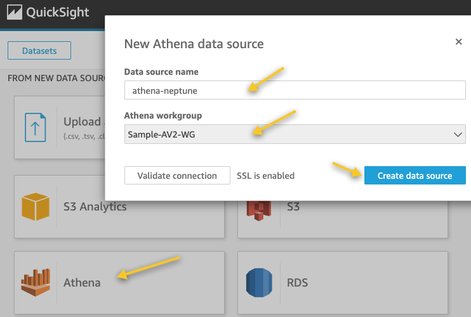Click the QuickSight title text

click(58, 13)
